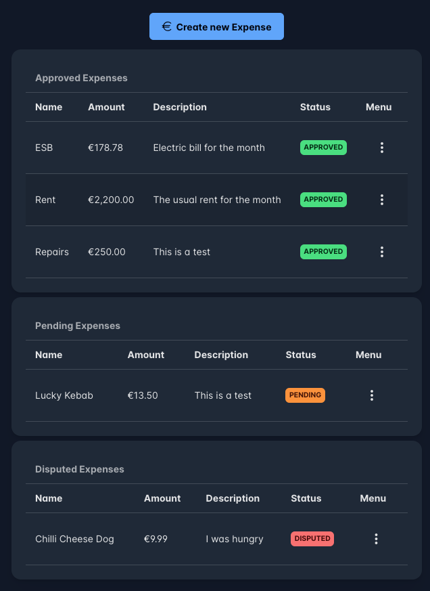Select the Rent expense row
This screenshot has width=430, height=591.
coord(216,200)
